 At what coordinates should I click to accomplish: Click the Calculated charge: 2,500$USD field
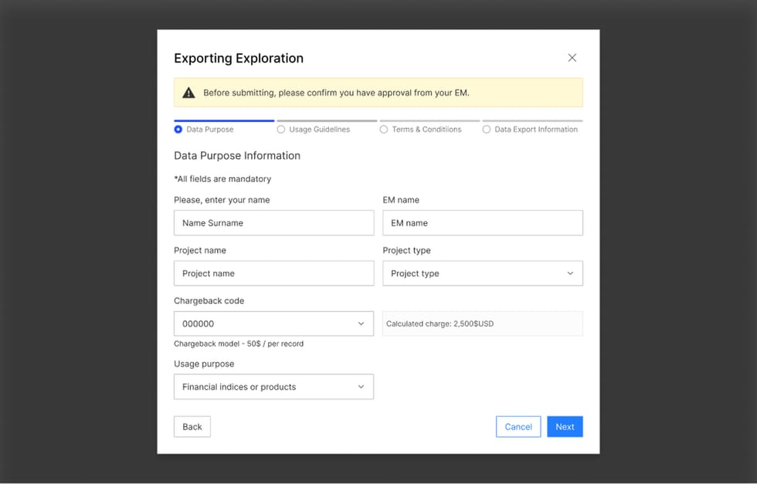point(483,323)
